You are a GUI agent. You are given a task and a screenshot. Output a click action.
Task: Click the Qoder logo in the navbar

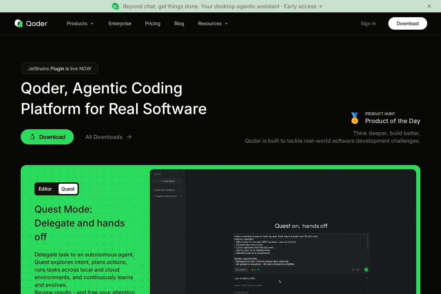[31, 23]
